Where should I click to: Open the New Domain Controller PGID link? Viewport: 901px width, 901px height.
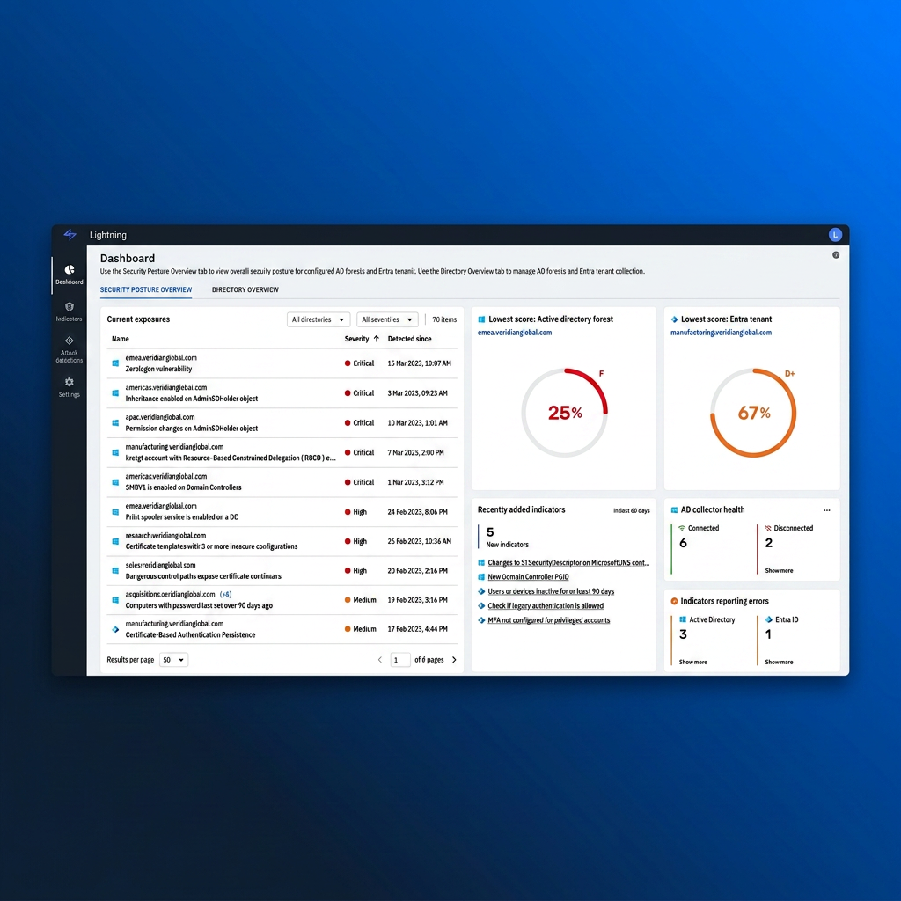click(x=528, y=576)
